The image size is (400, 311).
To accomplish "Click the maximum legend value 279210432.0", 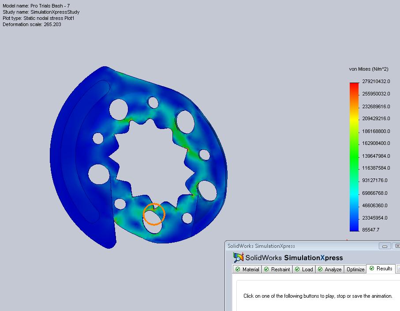I will 376,81.
